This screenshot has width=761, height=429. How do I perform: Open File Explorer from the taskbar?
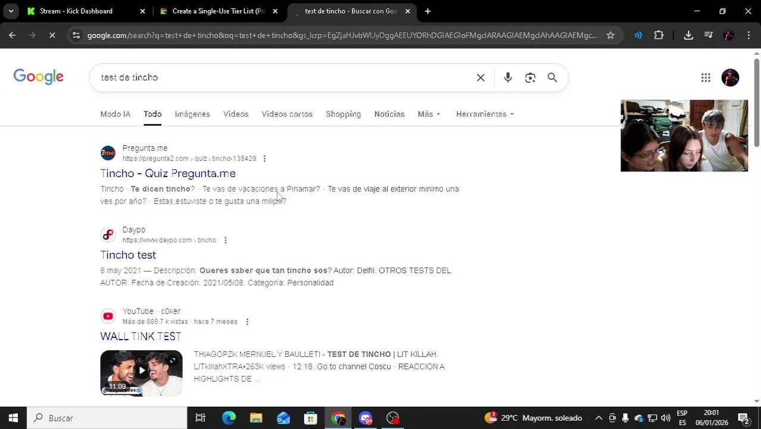tap(256, 418)
